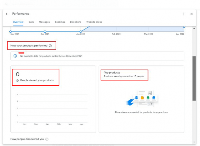Switch to the Calls tab
The height and width of the screenshot is (146, 200).
(x=31, y=22)
